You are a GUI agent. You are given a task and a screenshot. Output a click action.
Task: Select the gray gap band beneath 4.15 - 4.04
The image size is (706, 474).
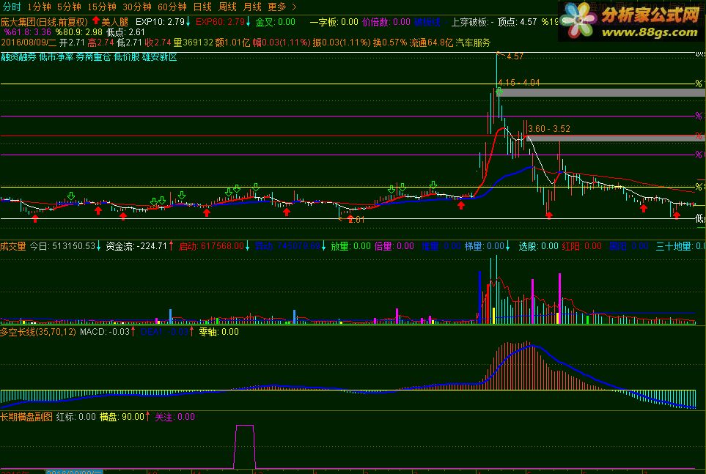click(600, 93)
